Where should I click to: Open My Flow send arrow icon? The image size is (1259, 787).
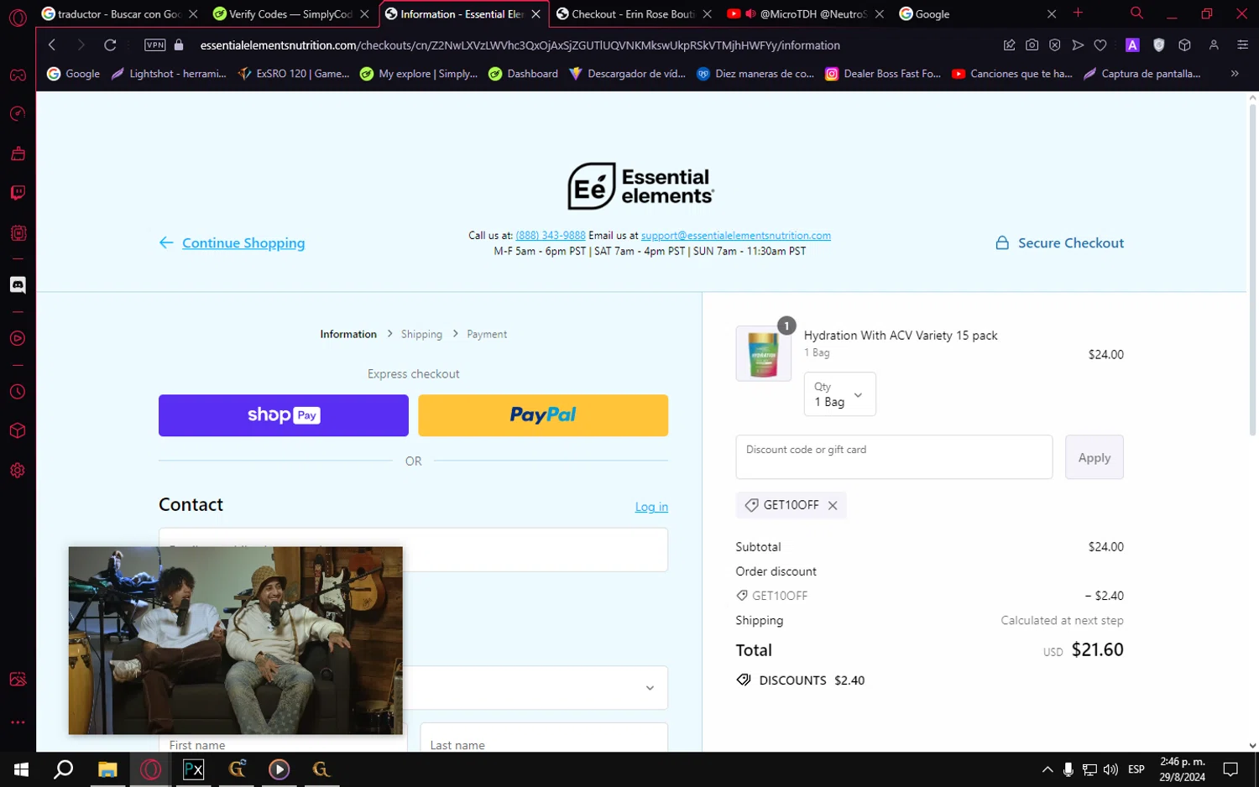coord(1078,45)
